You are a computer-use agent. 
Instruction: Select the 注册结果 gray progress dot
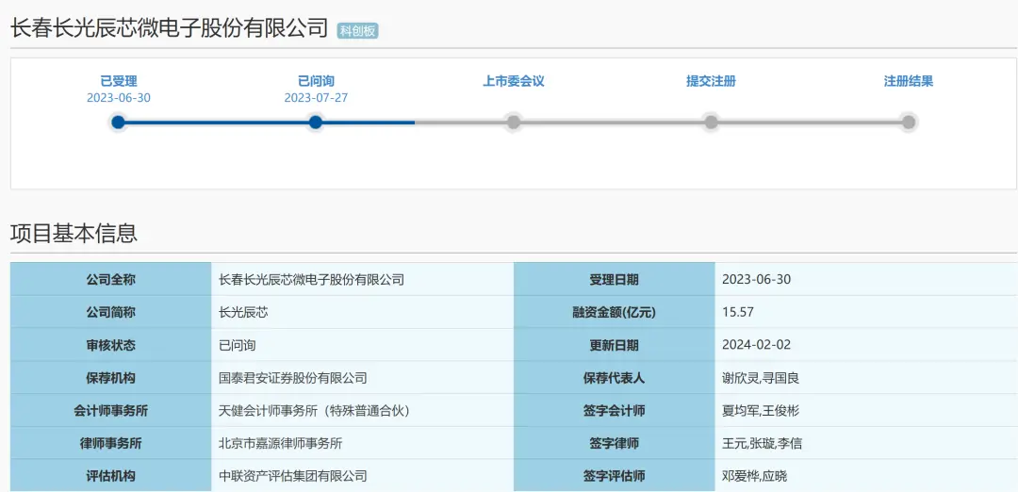click(909, 122)
